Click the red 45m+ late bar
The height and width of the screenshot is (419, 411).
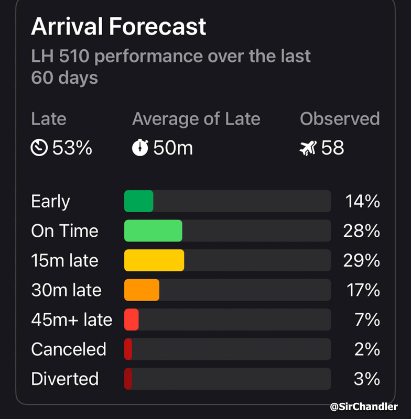[x=132, y=319]
